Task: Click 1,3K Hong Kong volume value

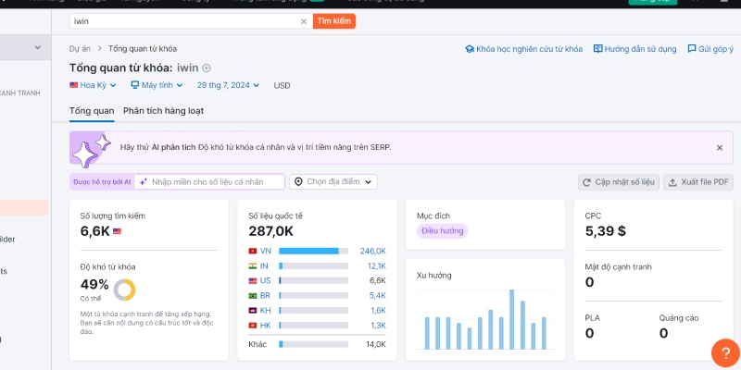Action: click(x=378, y=326)
